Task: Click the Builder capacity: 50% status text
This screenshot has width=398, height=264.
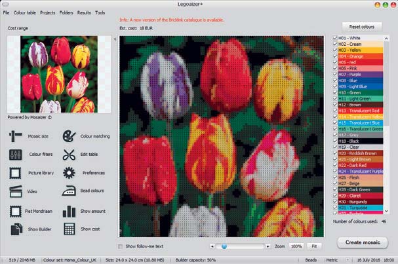Action: (x=195, y=260)
